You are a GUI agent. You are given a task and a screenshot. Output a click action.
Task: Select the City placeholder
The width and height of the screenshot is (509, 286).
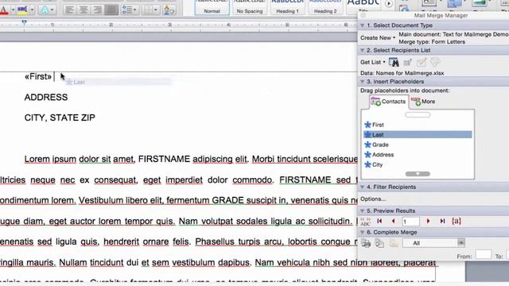point(418,164)
